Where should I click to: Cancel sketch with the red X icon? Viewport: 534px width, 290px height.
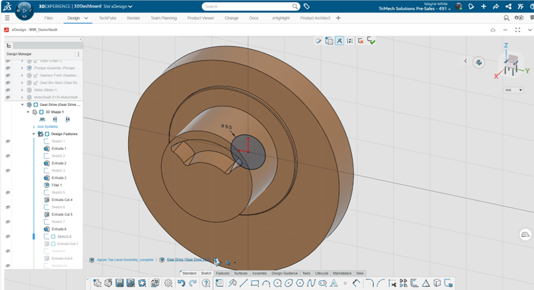coord(361,41)
